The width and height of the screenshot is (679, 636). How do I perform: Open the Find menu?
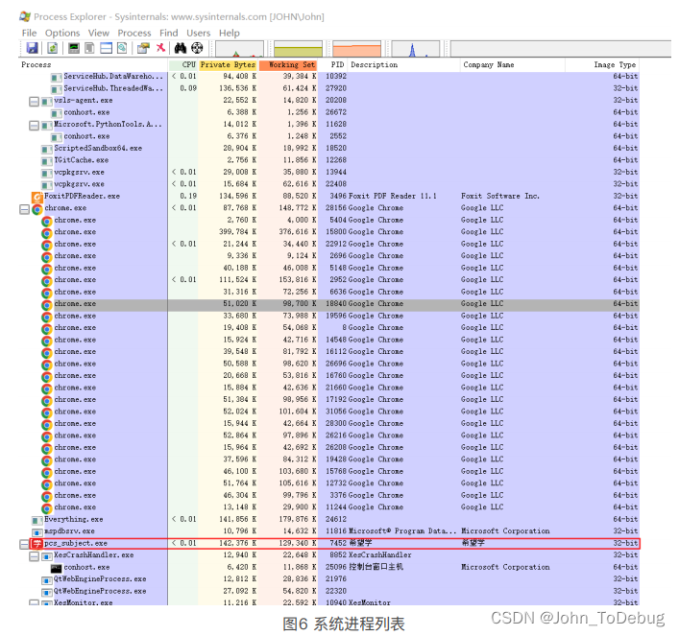(168, 33)
